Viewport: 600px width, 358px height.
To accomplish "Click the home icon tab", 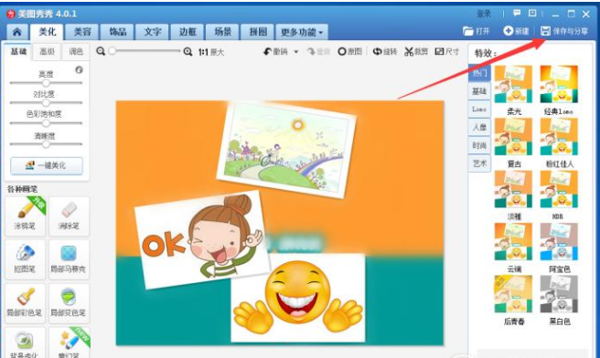I will pos(17,32).
